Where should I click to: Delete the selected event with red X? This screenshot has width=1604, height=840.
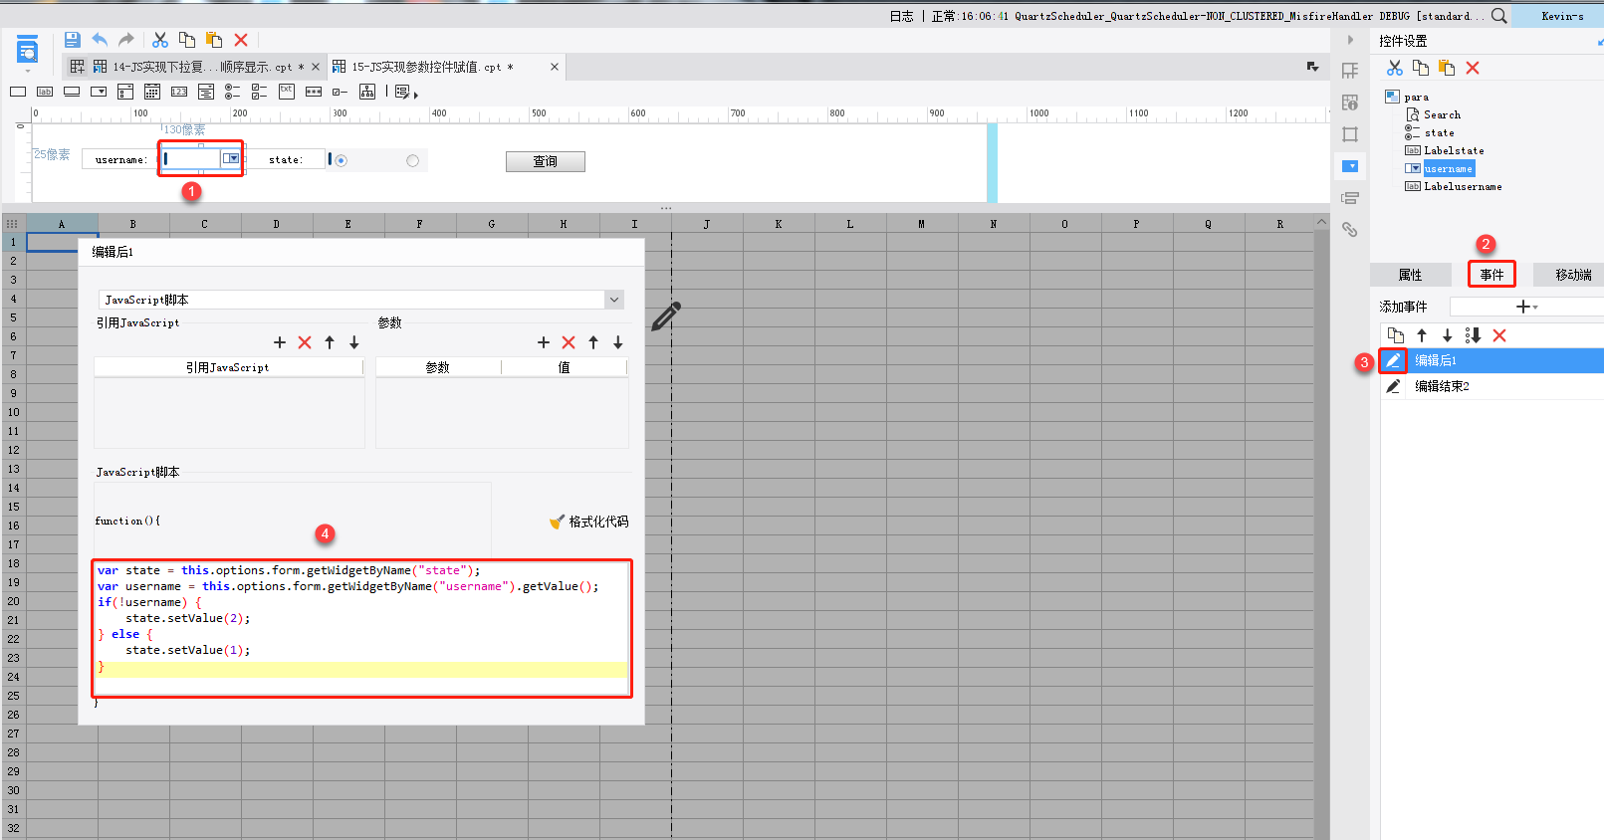coord(1499,335)
